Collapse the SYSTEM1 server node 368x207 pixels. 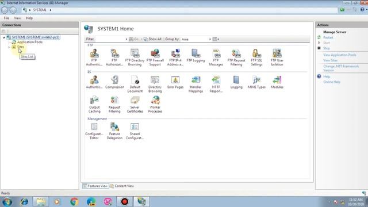pyautogui.click(x=4, y=37)
